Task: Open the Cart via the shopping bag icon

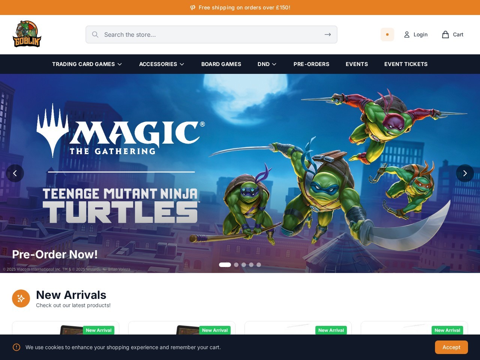Action: [x=445, y=34]
